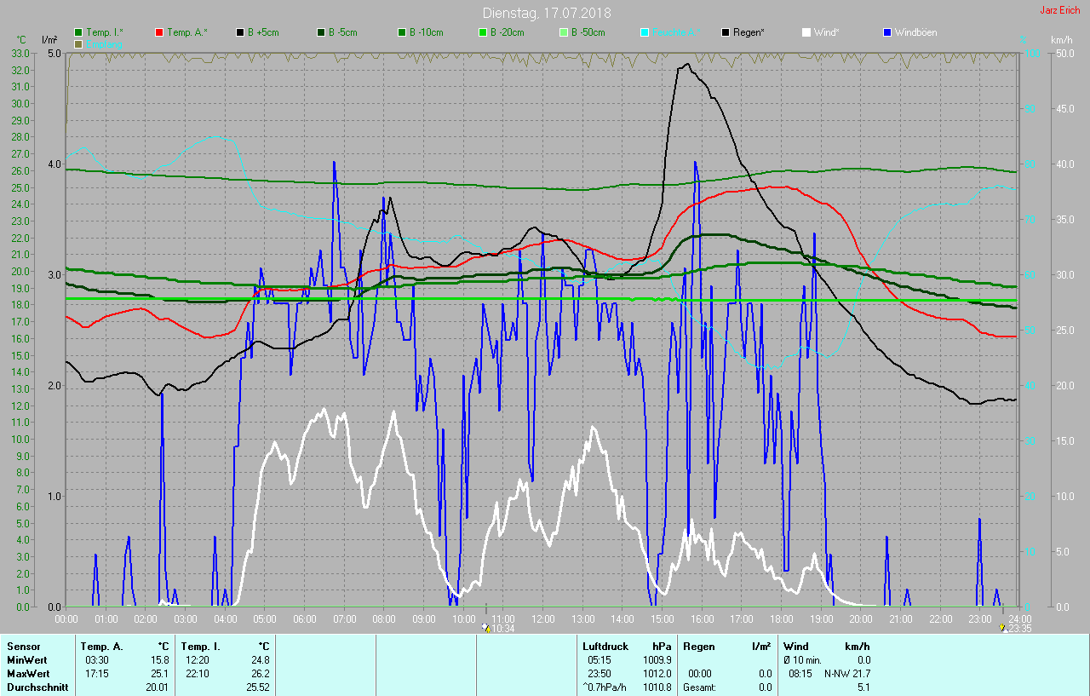Image resolution: width=1090 pixels, height=696 pixels.
Task: Click the date title Dienstag, 17.07.2018
Action: point(546,13)
